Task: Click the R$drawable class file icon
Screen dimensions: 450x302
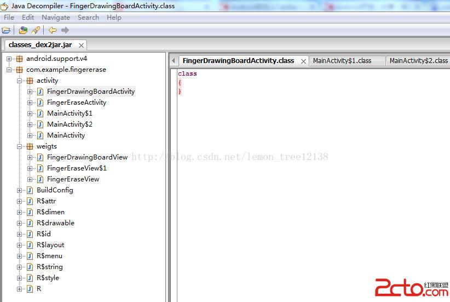Action: tap(30, 223)
